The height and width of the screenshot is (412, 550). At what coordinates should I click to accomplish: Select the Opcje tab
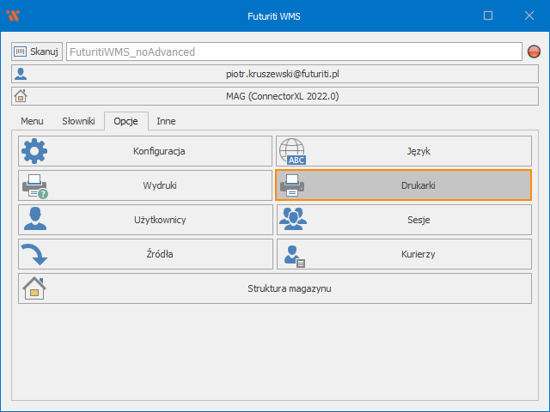(126, 121)
